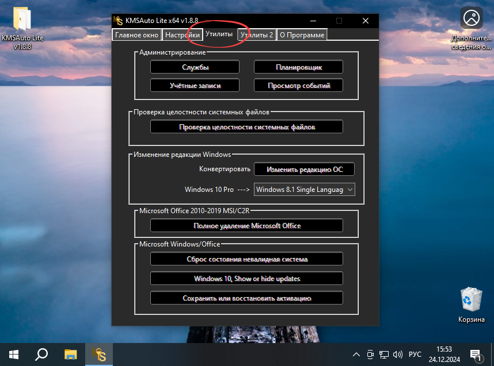Open Планировщик from the Администрирование group
The image size is (494, 366).
pos(298,67)
